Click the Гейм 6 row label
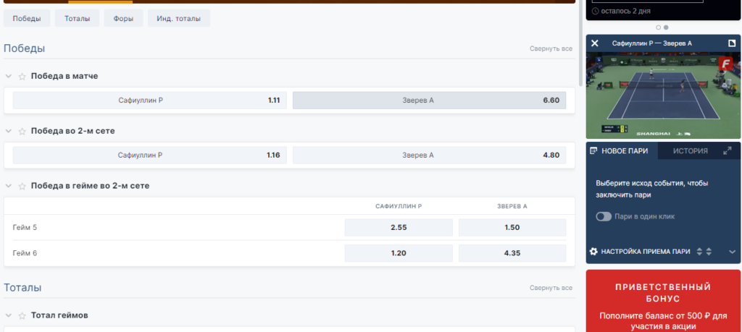This screenshot has width=742, height=332. [x=25, y=253]
